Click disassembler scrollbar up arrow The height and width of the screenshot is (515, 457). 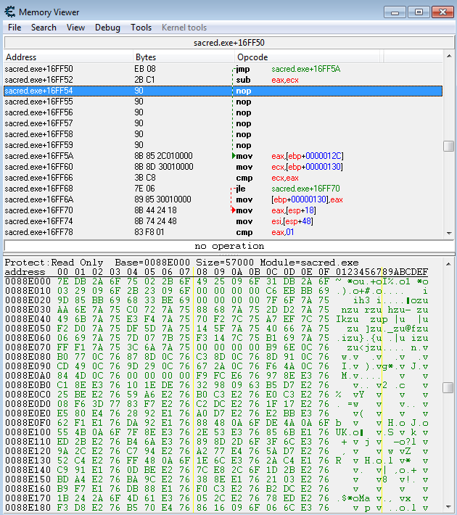click(x=449, y=57)
